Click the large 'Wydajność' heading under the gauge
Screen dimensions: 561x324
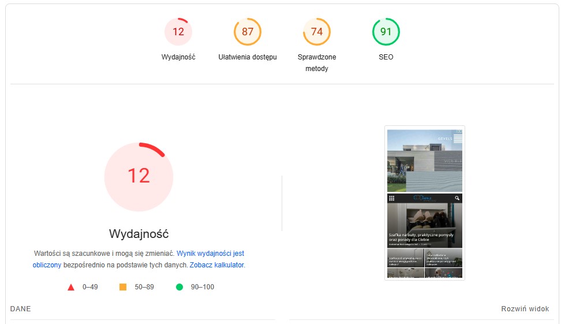click(139, 234)
